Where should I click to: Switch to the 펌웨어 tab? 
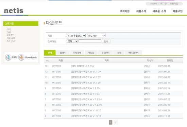[x=63, y=53]
